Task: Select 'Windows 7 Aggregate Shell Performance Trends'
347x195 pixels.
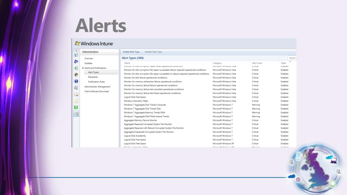Action: point(208,116)
